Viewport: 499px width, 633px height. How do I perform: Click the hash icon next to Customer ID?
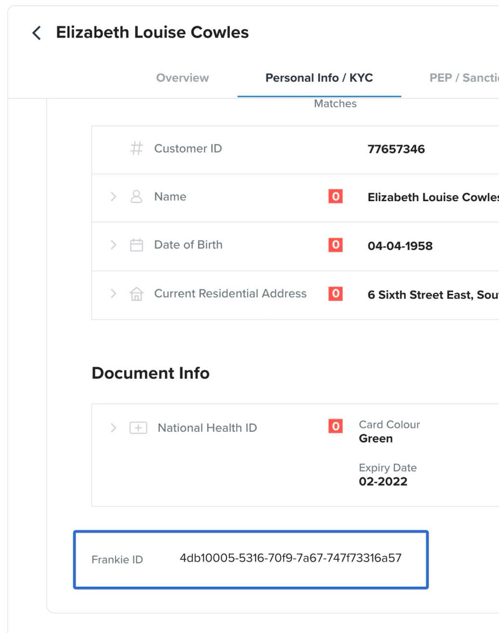click(x=136, y=148)
